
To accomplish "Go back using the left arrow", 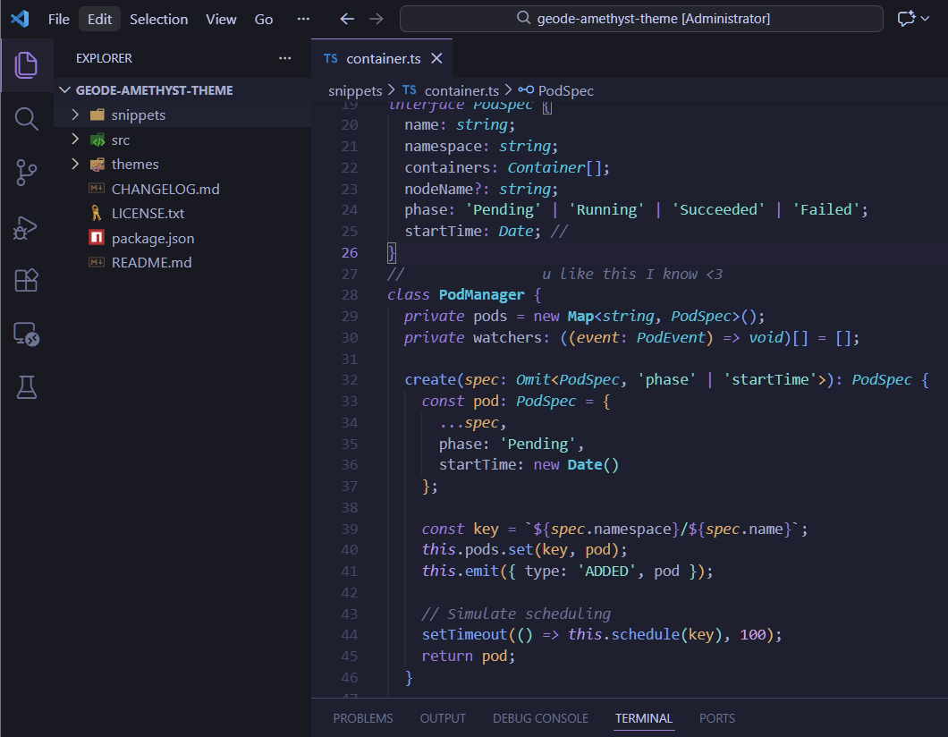I will [347, 19].
